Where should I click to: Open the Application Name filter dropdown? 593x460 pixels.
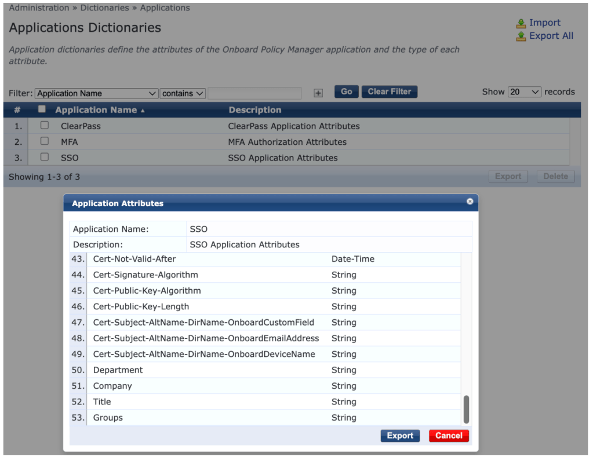point(96,93)
